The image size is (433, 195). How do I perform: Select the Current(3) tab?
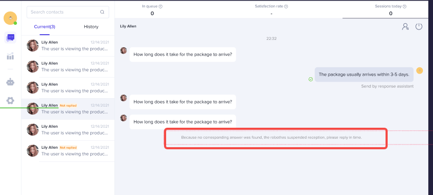(x=44, y=27)
